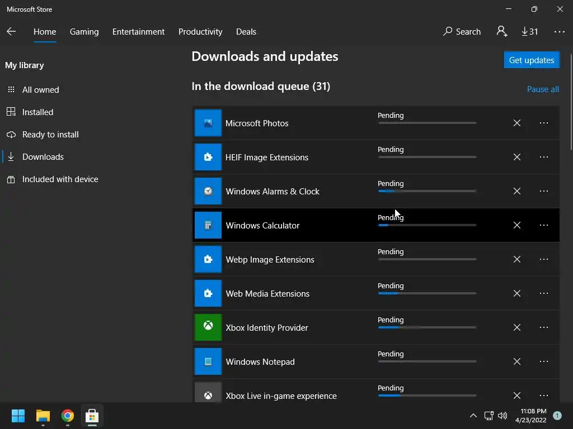Click the Microsoft Store taskbar icon

[92, 416]
